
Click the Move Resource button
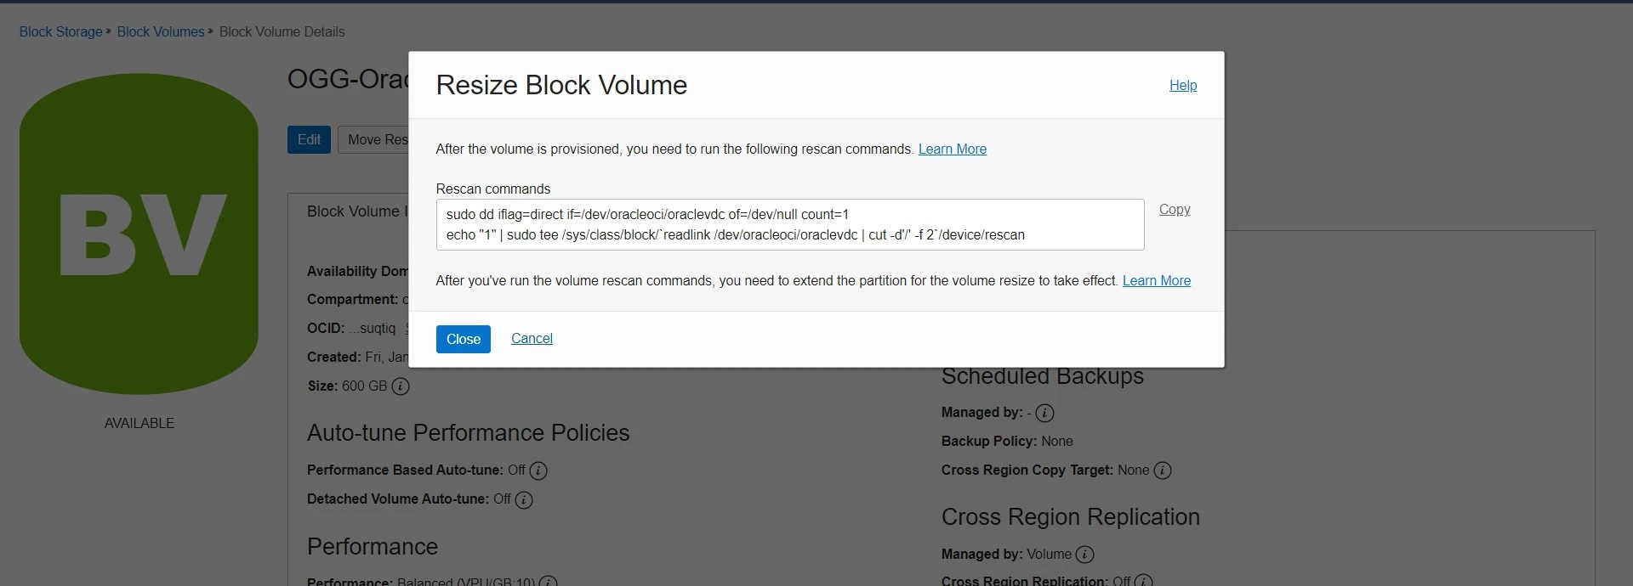pyautogui.click(x=374, y=139)
